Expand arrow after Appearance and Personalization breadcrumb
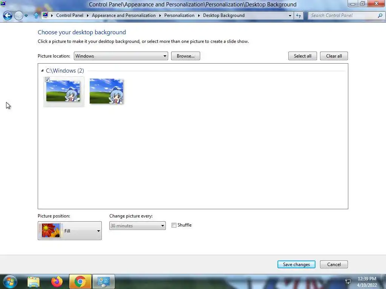The height and width of the screenshot is (289, 386). point(160,15)
